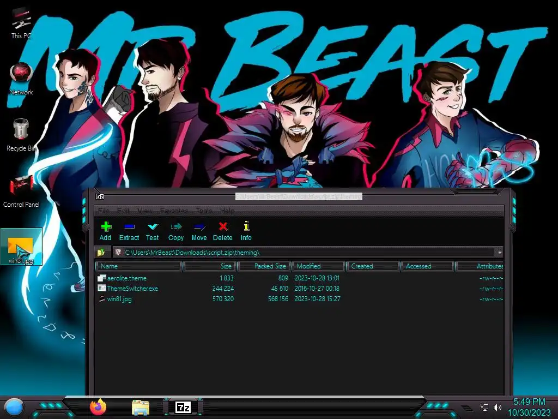
Task: Sort by the Name column header
Action: (x=139, y=266)
